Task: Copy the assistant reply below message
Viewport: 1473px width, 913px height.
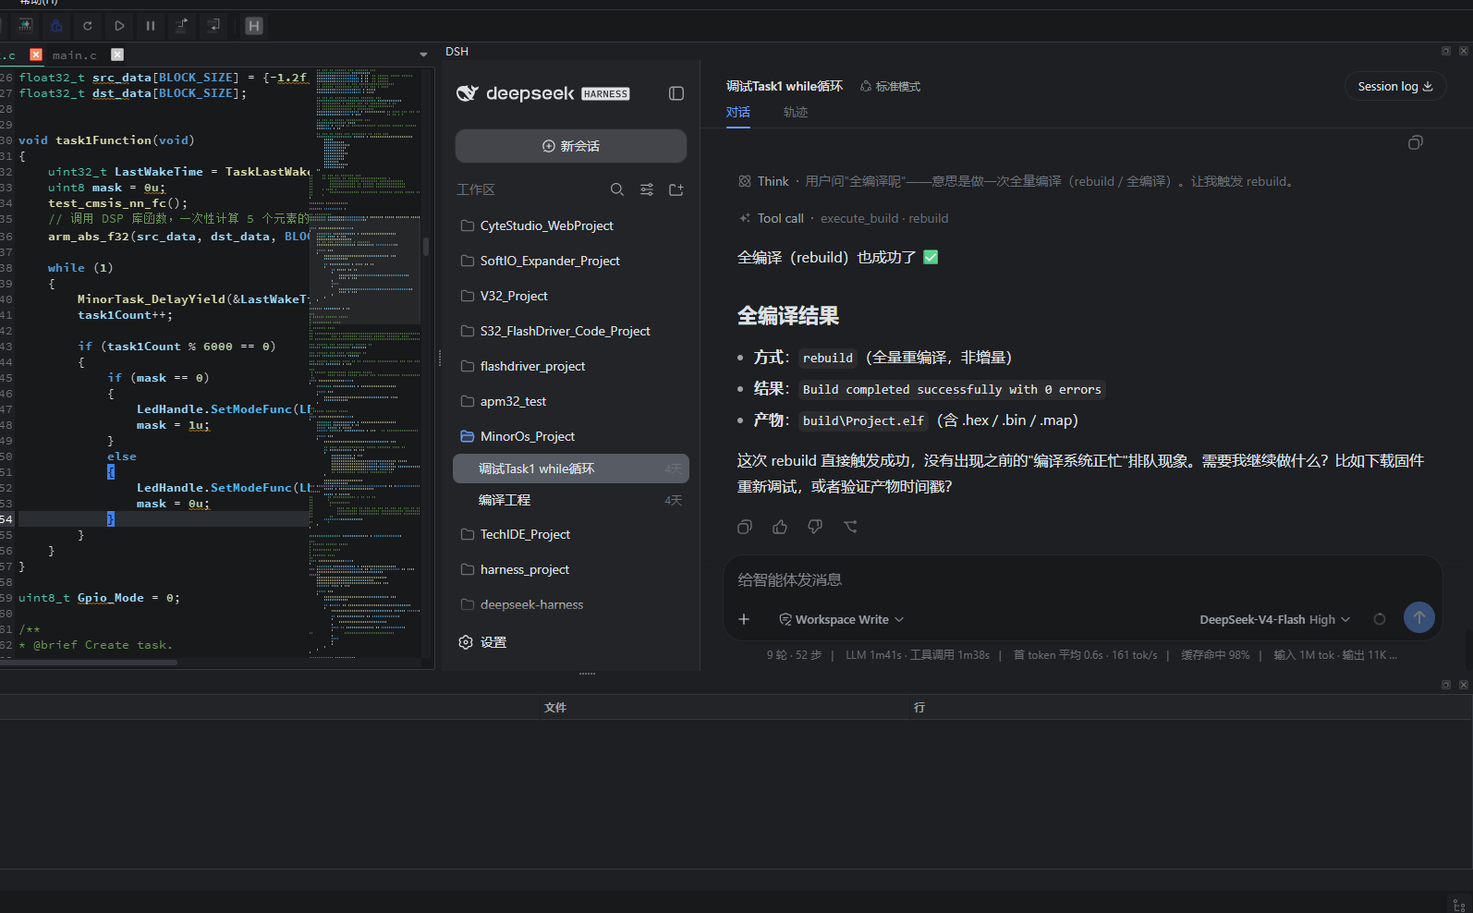Action: (745, 527)
